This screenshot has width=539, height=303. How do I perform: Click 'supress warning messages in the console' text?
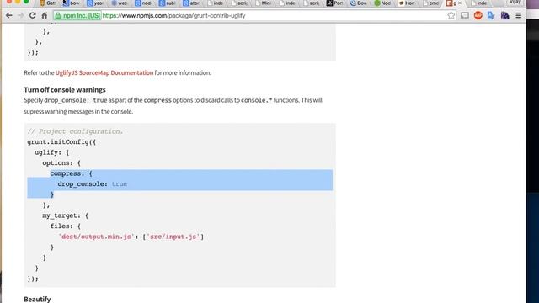(x=78, y=111)
